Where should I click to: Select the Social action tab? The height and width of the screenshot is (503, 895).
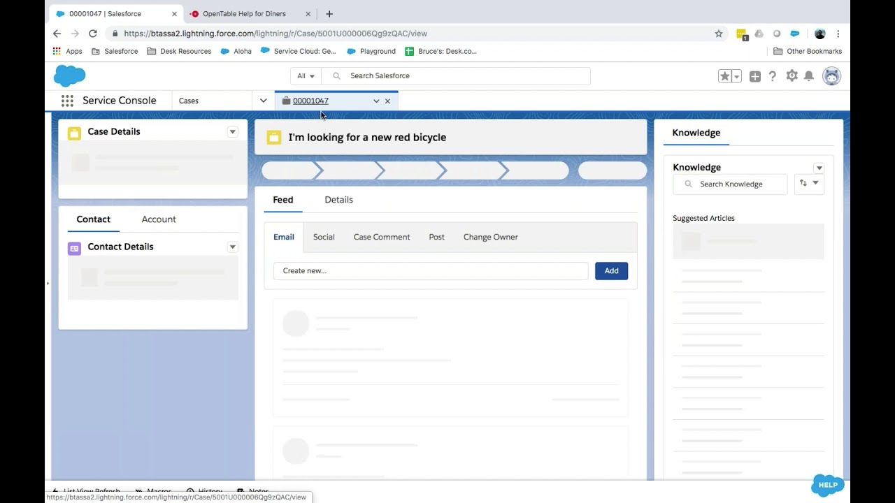click(x=324, y=237)
